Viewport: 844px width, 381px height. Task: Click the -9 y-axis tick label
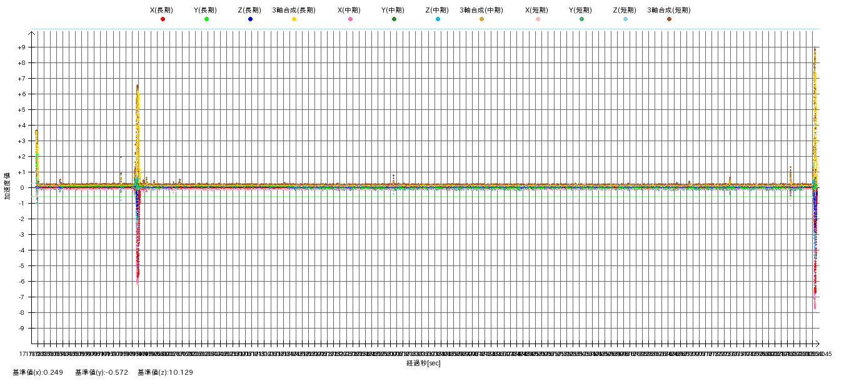(21, 329)
